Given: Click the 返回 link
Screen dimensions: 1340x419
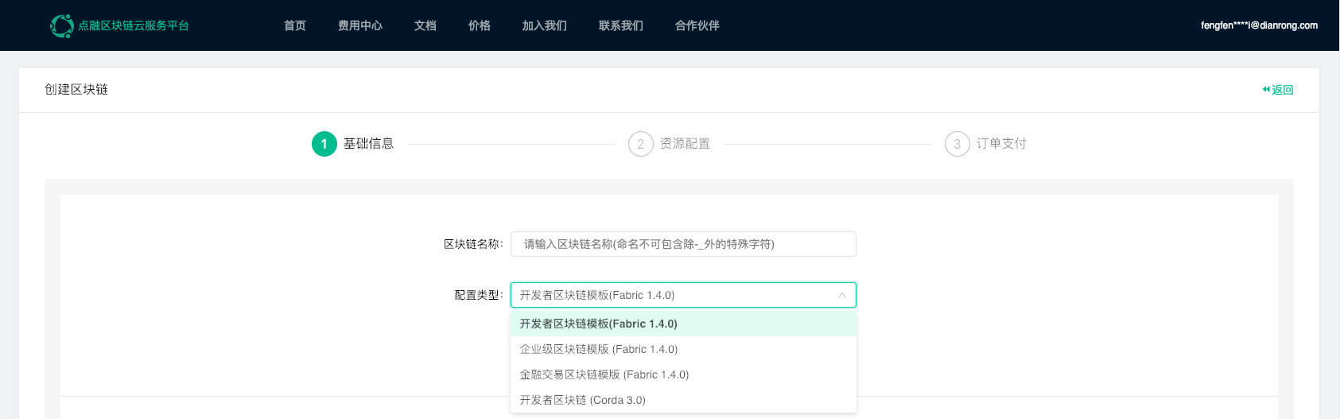Looking at the screenshot, I should point(1283,90).
